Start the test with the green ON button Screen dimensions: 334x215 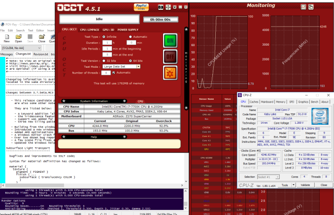pyautogui.click(x=170, y=41)
